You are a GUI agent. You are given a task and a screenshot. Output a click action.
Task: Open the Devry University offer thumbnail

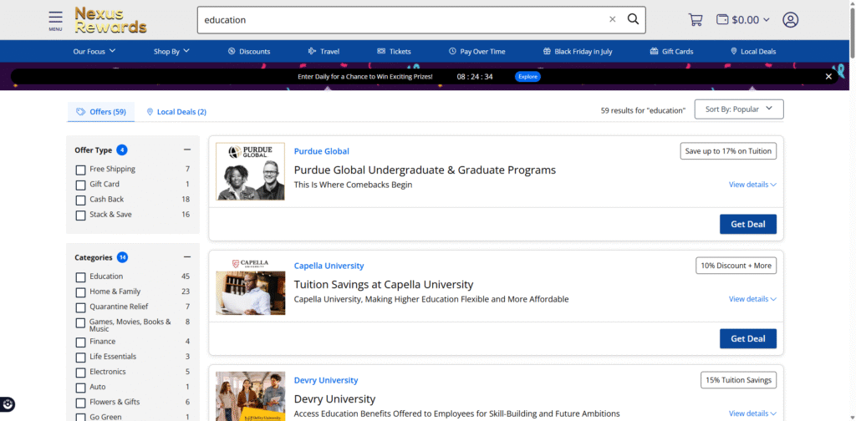(250, 396)
